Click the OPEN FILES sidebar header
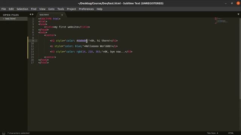 point(11,15)
